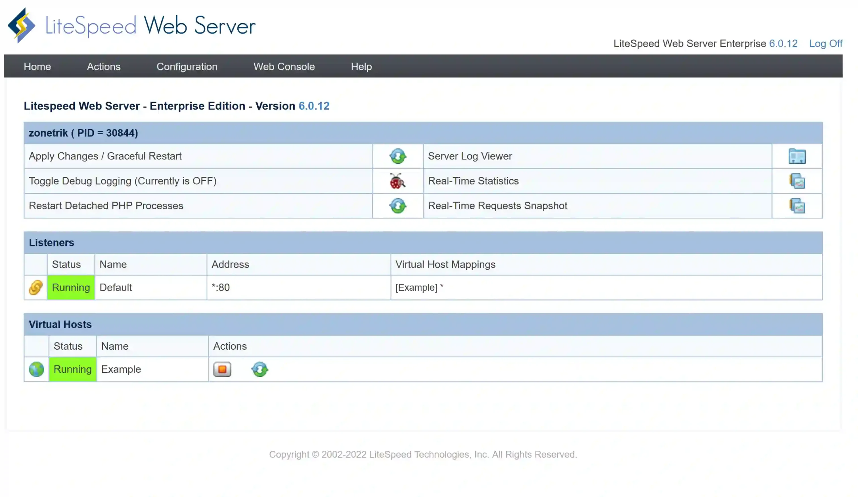The height and width of the screenshot is (497, 858).
Task: Click the Default listener name
Action: point(115,287)
